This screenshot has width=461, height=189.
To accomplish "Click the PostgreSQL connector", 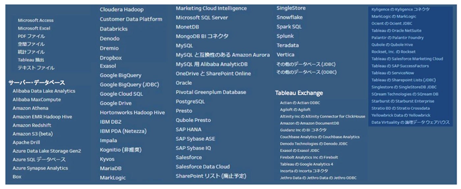I will (190, 102).
